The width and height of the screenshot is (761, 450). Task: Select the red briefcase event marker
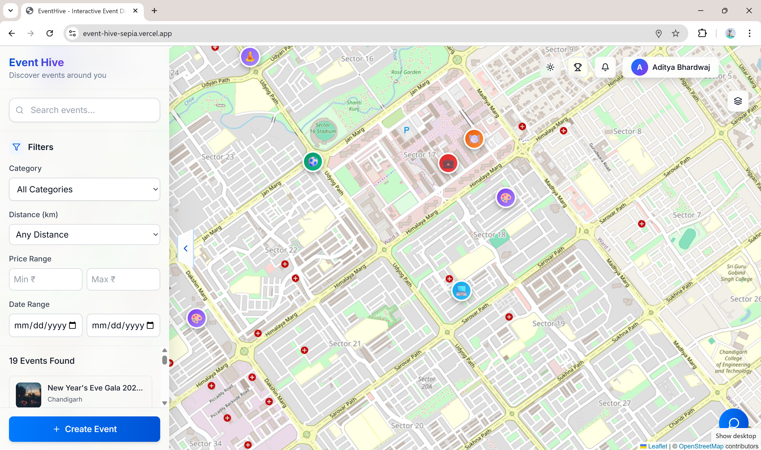[448, 163]
